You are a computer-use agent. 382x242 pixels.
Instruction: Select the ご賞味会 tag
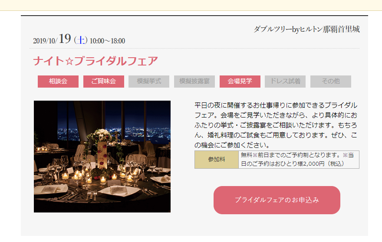click(104, 81)
